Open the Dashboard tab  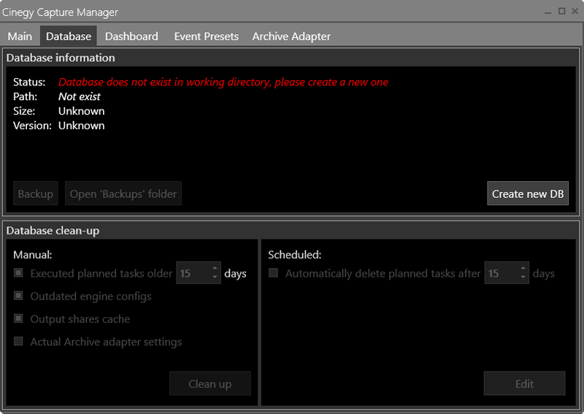click(131, 37)
